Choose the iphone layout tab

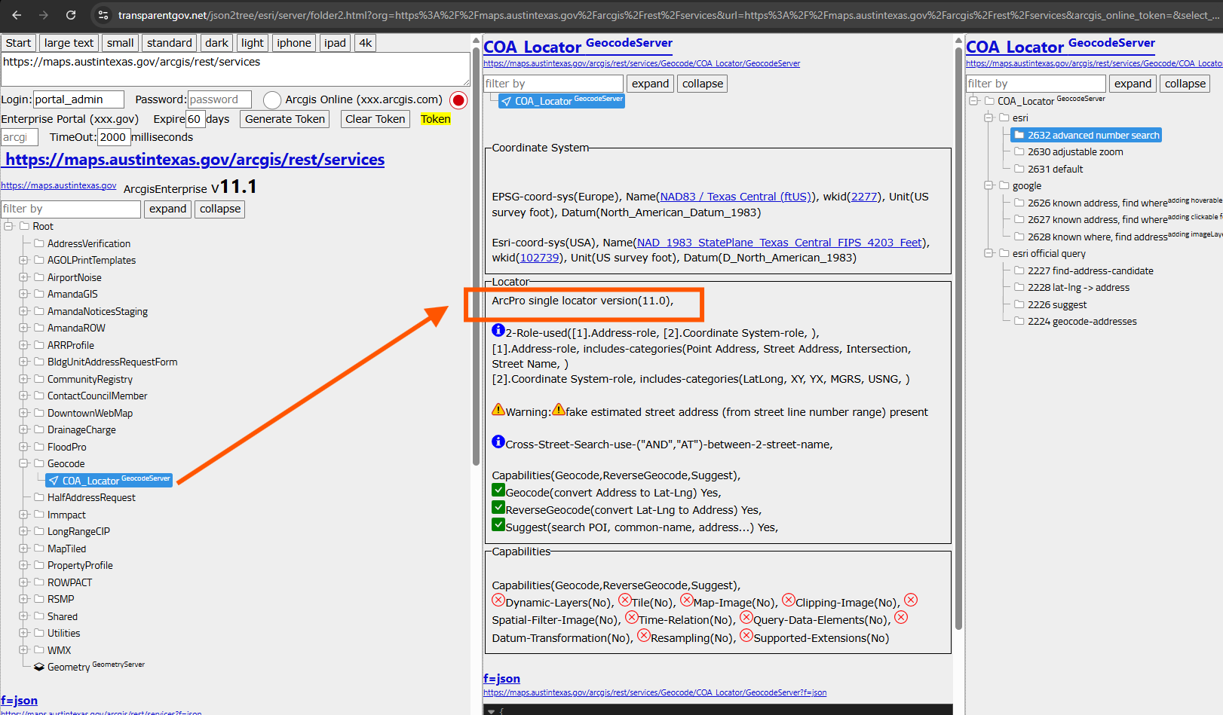(x=293, y=43)
